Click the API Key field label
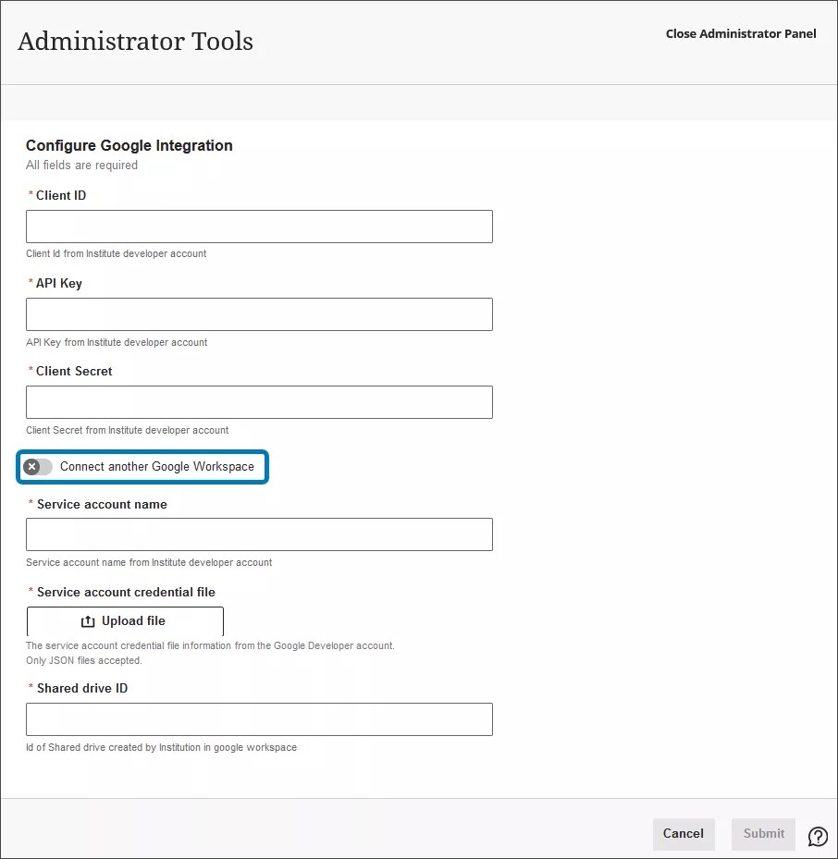This screenshot has height=859, width=838. tap(56, 283)
